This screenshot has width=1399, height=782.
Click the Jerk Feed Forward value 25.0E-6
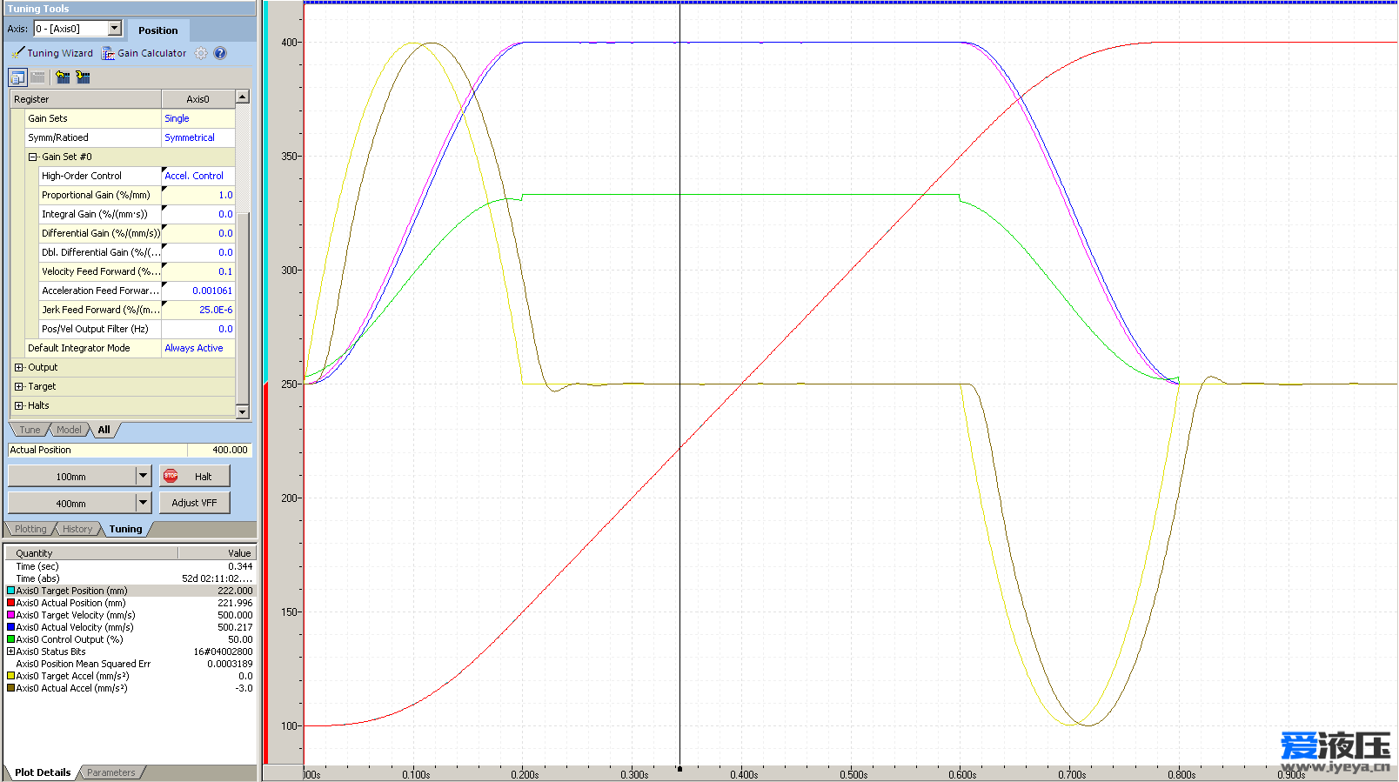click(198, 310)
